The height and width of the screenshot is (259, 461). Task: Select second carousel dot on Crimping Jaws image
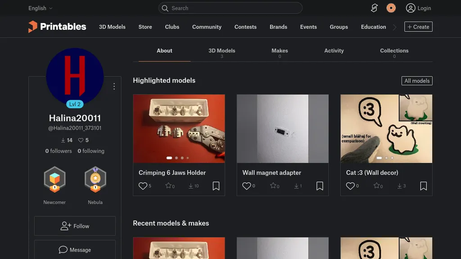coord(176,158)
